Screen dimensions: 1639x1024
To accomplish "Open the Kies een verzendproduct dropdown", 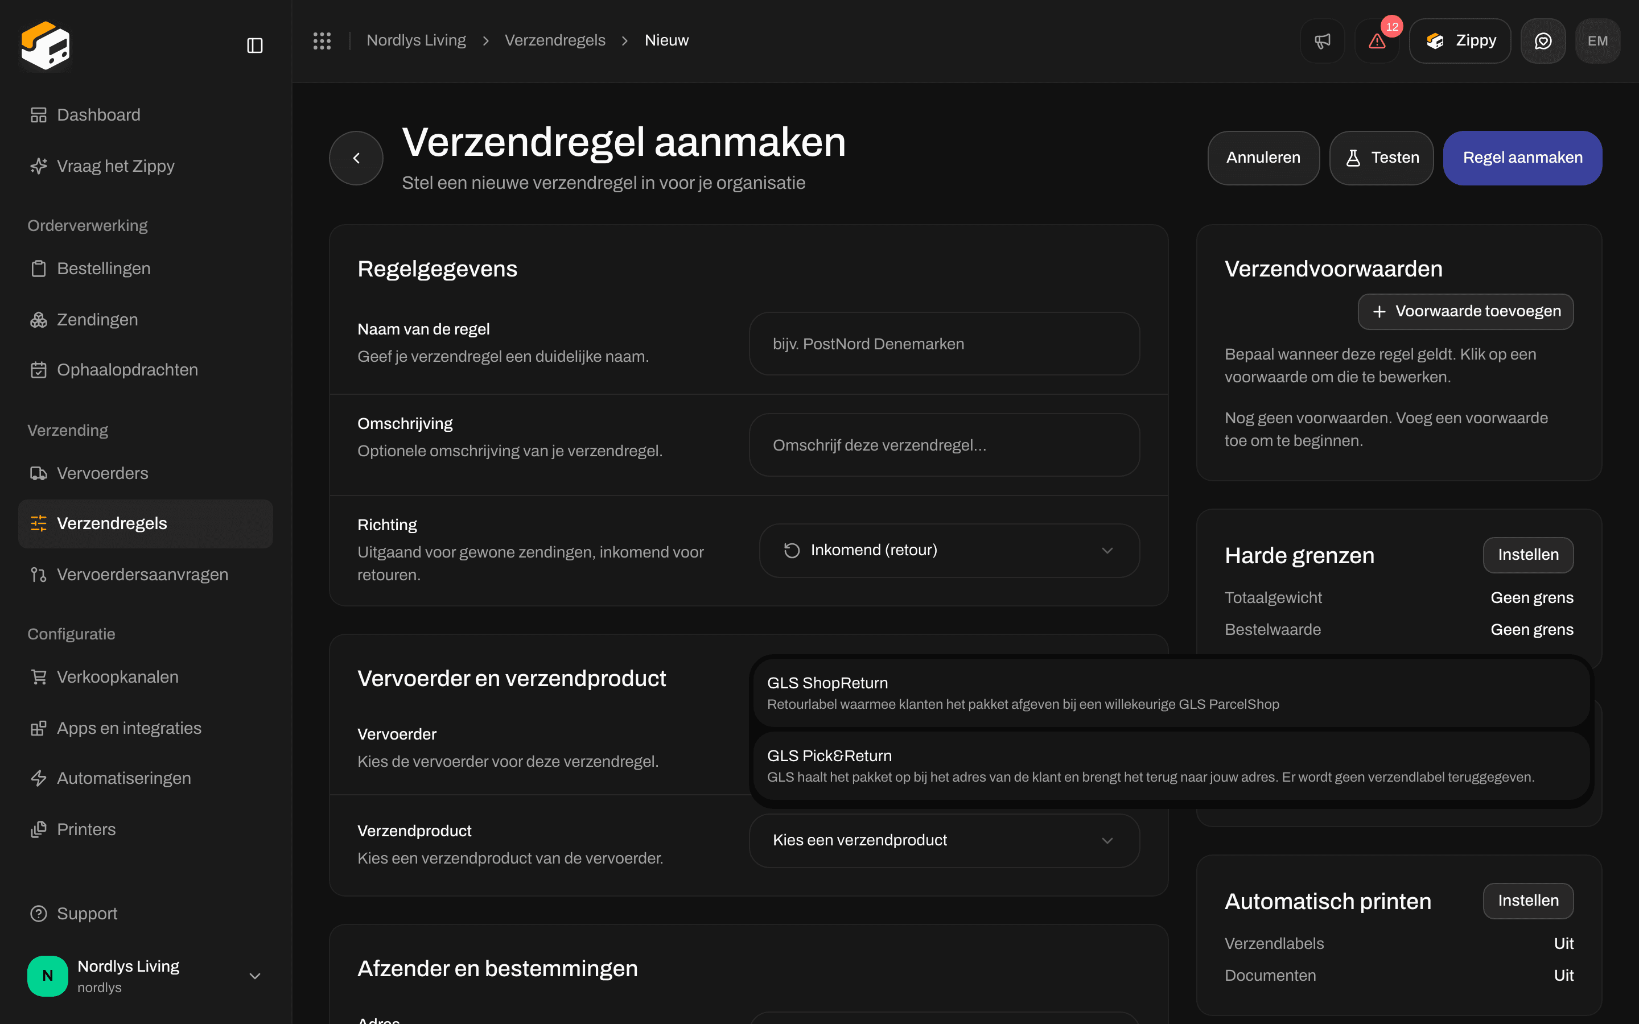I will [944, 840].
